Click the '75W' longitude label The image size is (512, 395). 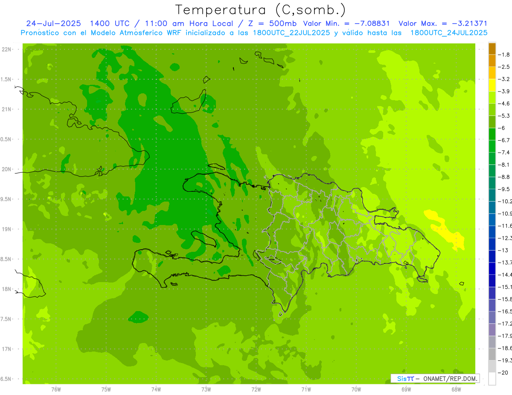106,389
